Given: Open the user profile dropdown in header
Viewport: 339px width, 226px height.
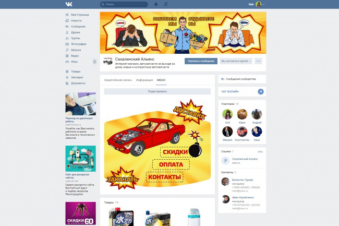Looking at the screenshot, I should (257, 4).
